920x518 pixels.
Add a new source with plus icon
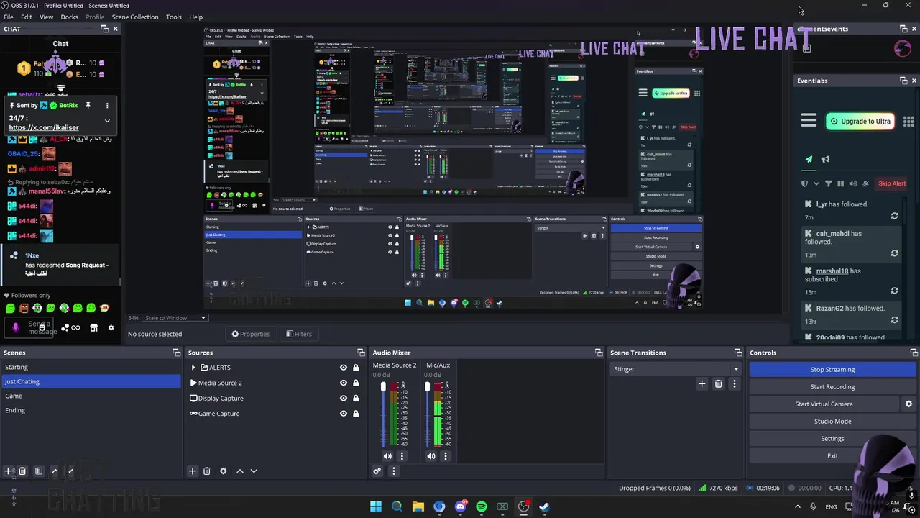193,471
